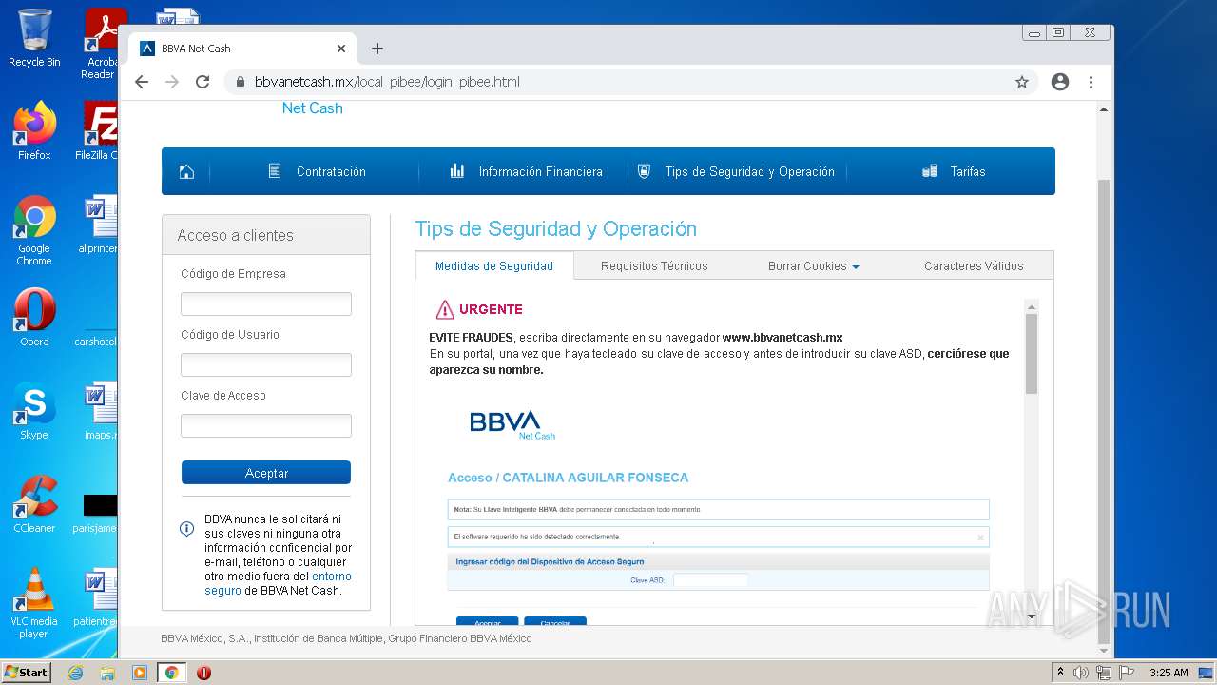Reload the page with refresh icon
This screenshot has width=1217, height=685.
tap(203, 82)
